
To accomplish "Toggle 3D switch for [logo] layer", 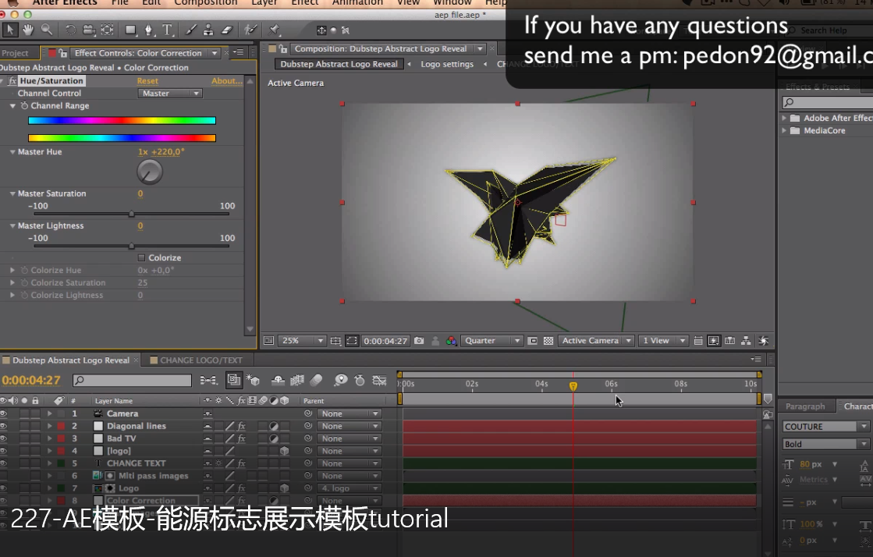I will tap(285, 451).
